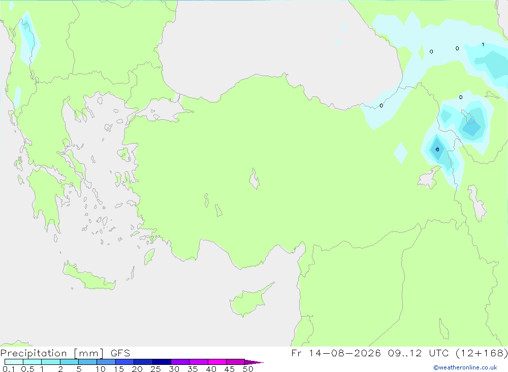Click the purple arrow tip above 50 mm
This screenshot has height=372, width=508.
(x=253, y=362)
